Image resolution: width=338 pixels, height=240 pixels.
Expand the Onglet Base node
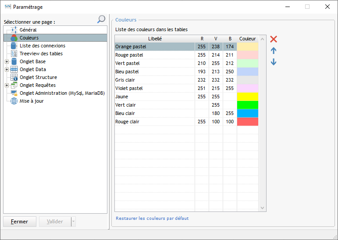tap(7, 62)
